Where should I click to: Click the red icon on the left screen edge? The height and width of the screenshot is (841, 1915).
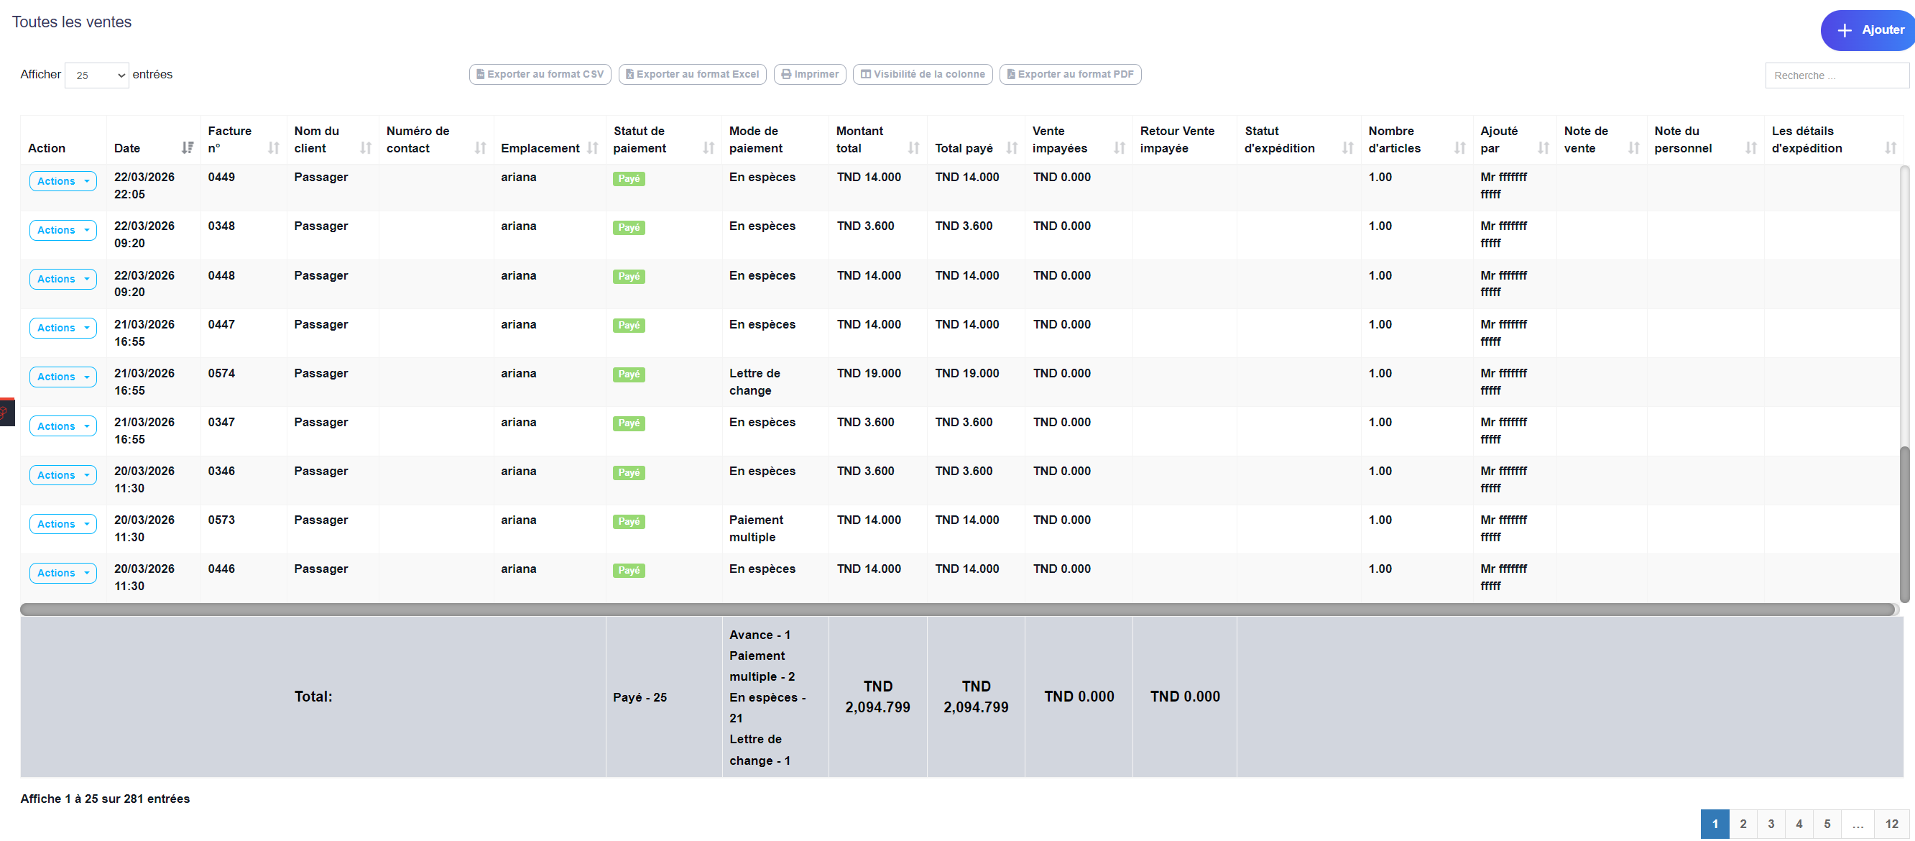(6, 412)
